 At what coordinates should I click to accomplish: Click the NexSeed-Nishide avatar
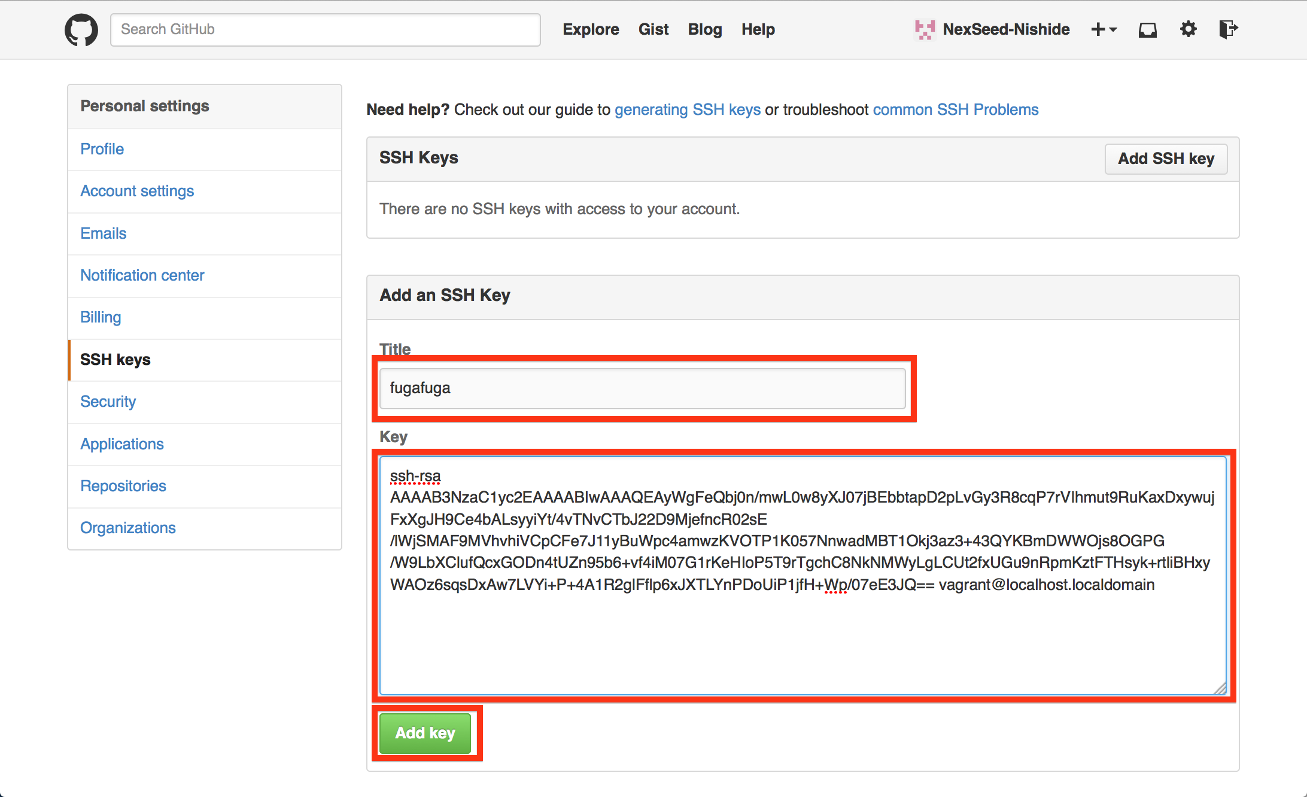point(924,29)
